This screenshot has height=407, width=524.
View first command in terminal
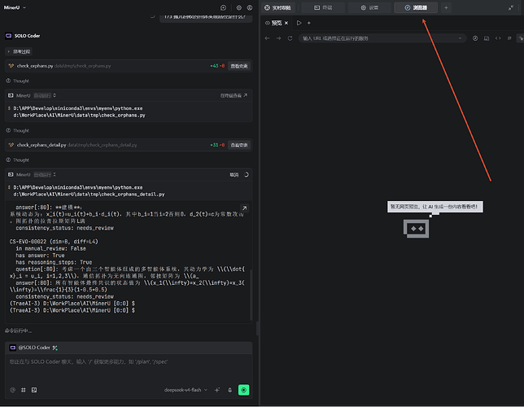[x=234, y=96]
